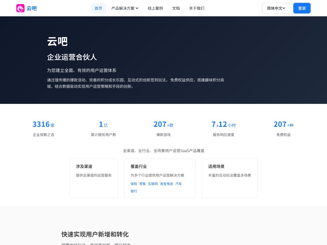
Task: Open the 产品解决方案 dropdown menu
Action: click(123, 8)
